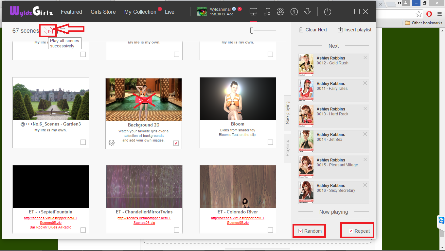Open the settings gear in top bar
The image size is (445, 251).
tap(280, 12)
